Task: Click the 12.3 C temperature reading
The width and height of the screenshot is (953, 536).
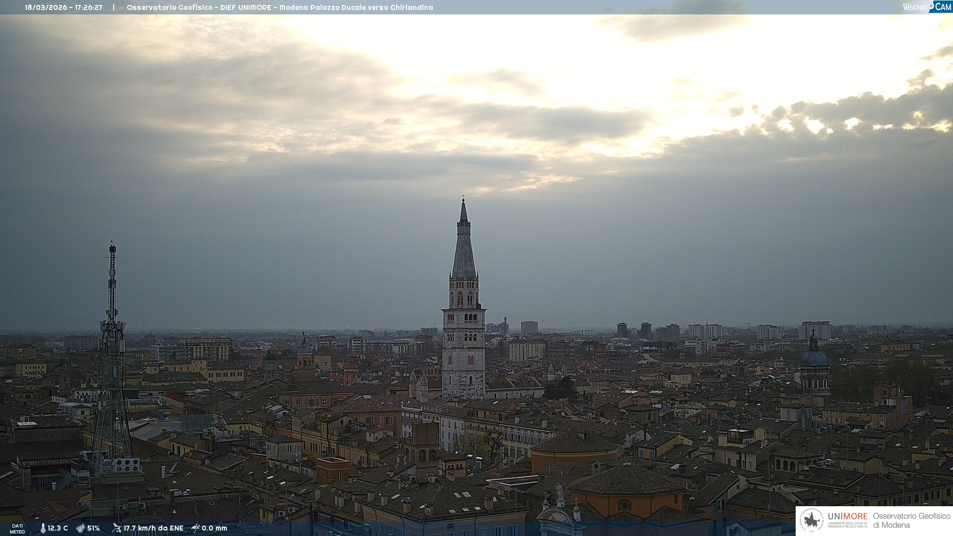Action: 58,528
